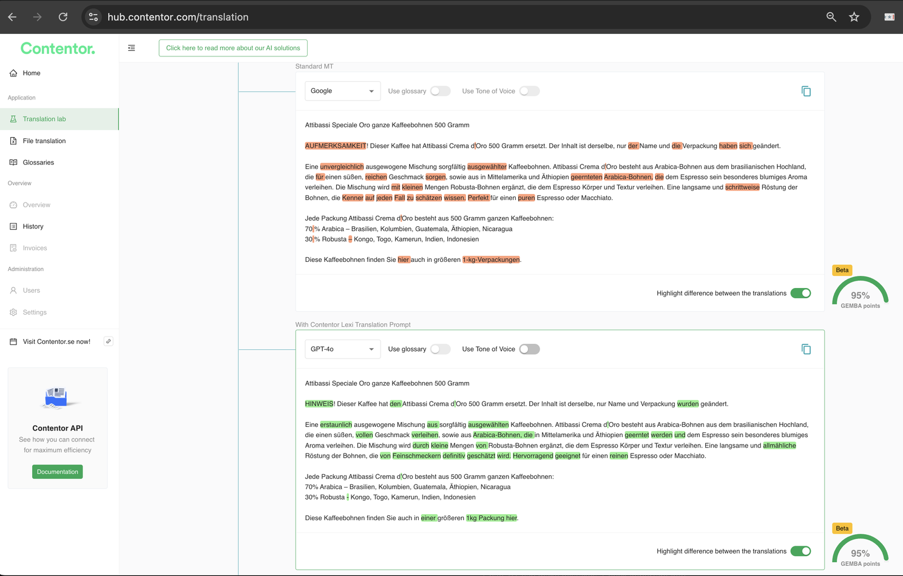Click the History list icon
This screenshot has width=903, height=576.
tap(13, 227)
